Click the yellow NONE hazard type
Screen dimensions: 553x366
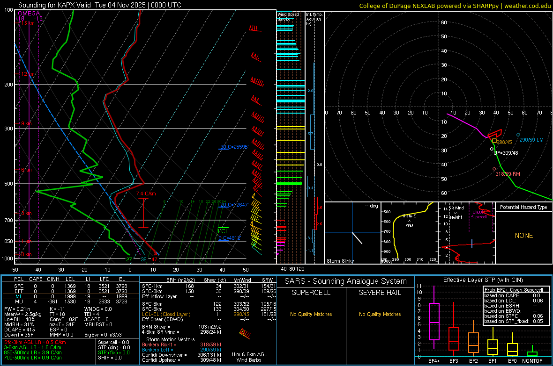coord(523,236)
